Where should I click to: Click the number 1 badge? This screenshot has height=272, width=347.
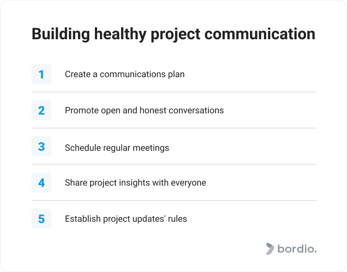(x=41, y=74)
